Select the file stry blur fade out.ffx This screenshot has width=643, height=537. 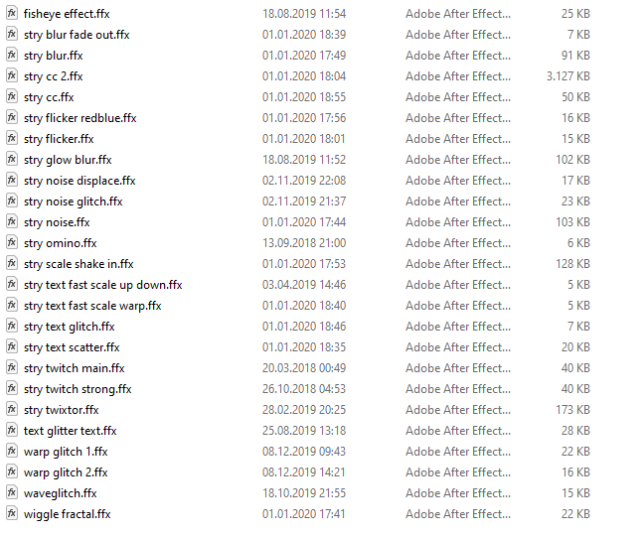[77, 35]
